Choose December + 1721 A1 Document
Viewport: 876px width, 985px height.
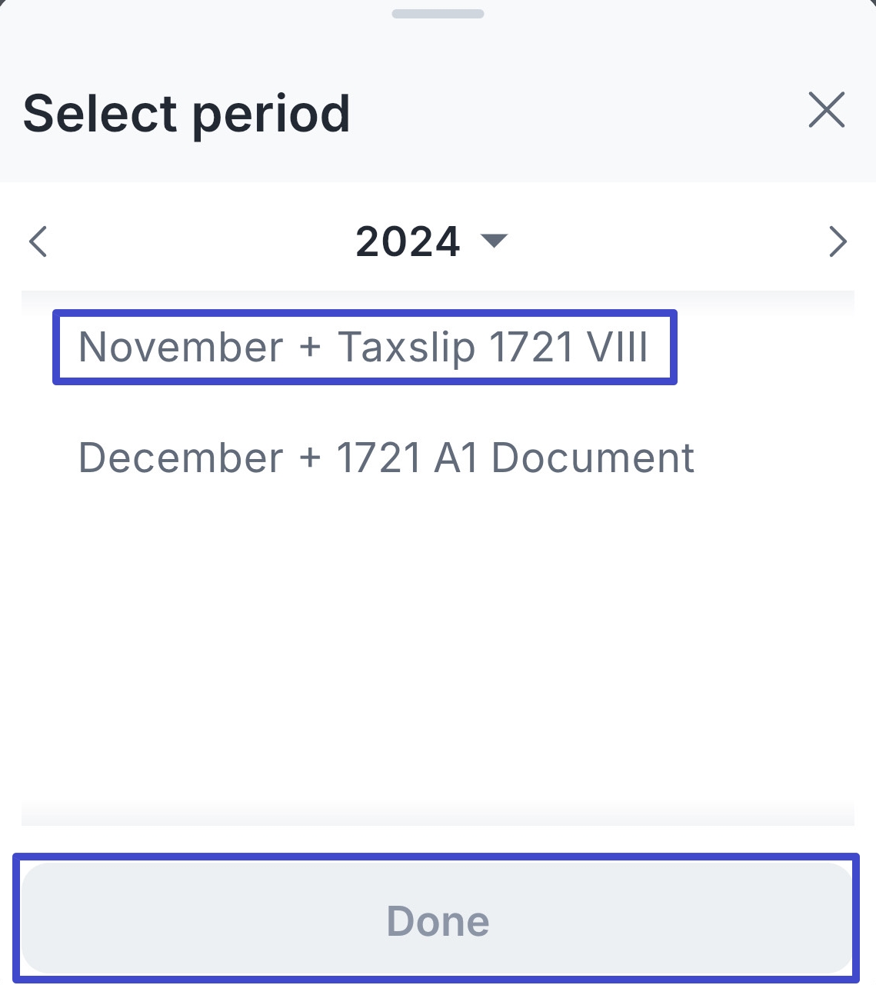tap(386, 458)
